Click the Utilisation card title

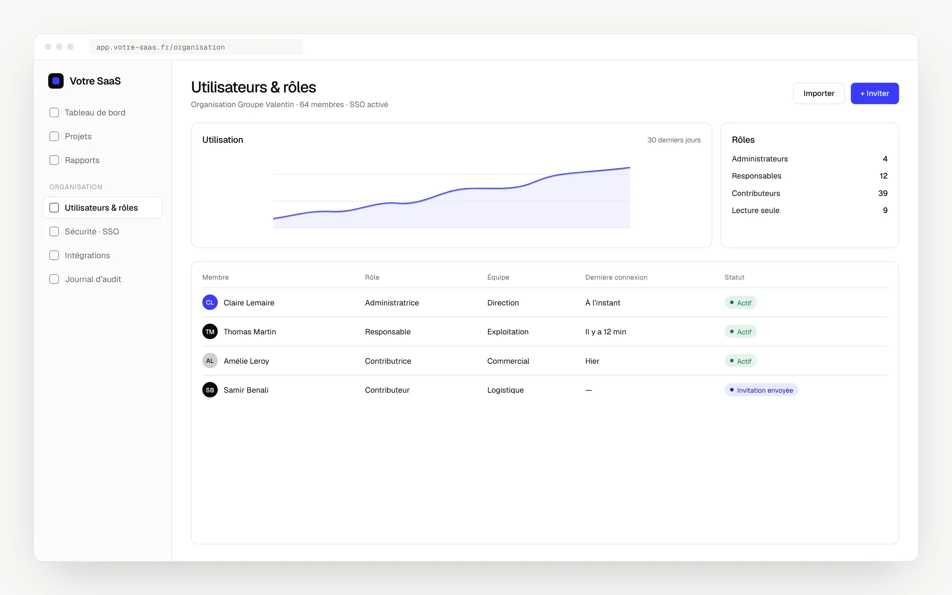[x=223, y=140]
